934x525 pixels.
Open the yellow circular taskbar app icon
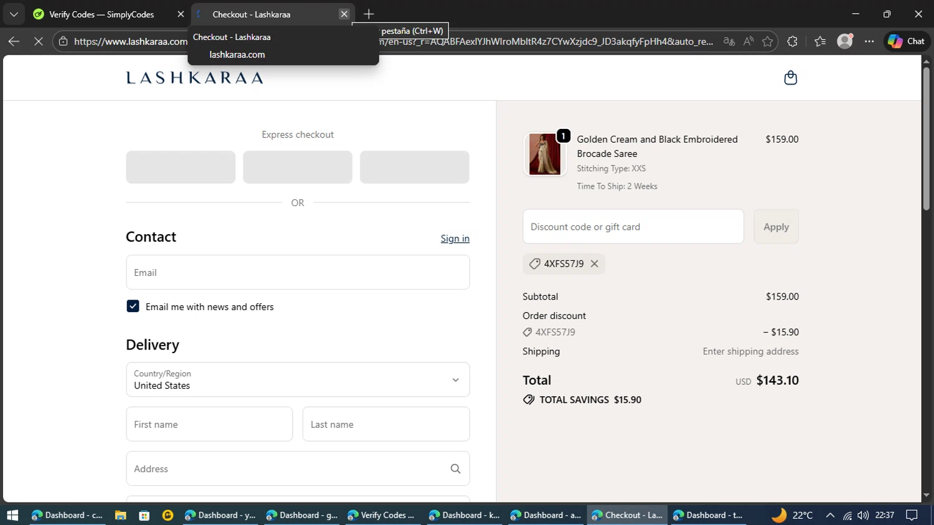click(x=167, y=515)
